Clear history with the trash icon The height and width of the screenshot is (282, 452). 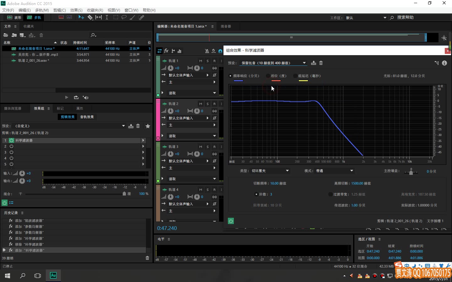(147, 258)
